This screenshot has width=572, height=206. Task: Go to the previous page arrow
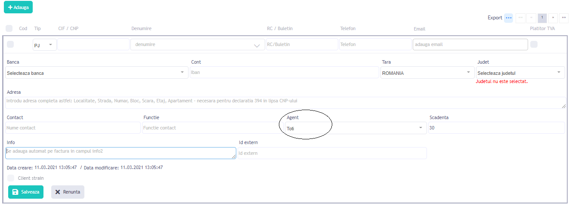[531, 18]
